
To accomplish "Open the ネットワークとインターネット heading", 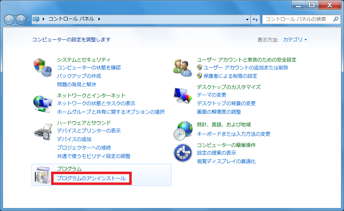I will click(x=91, y=95).
